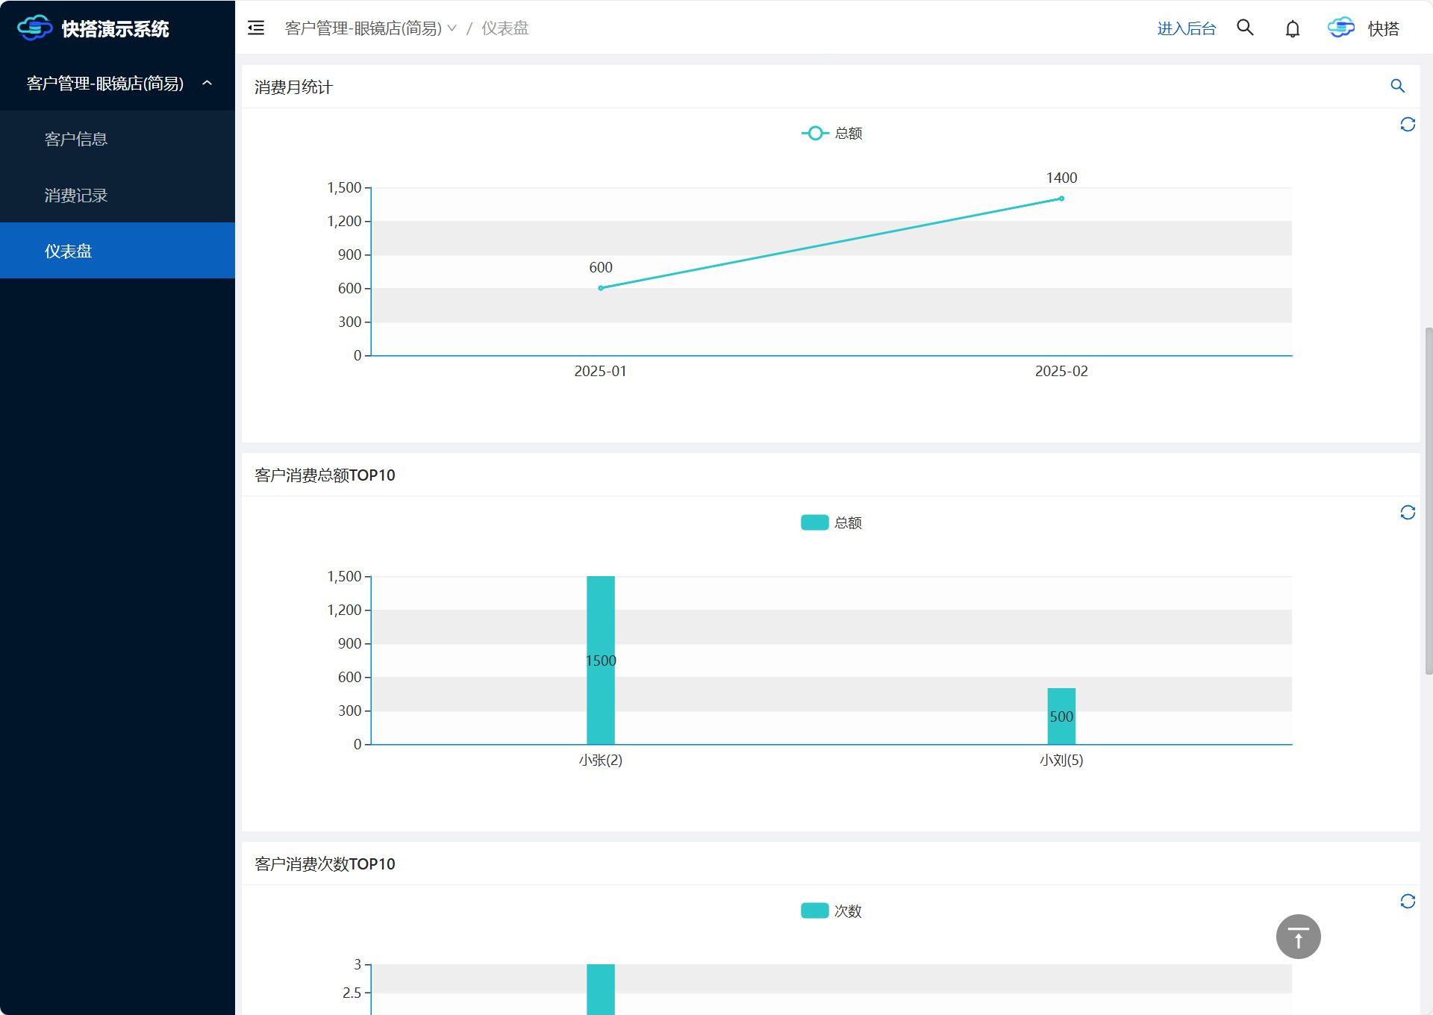This screenshot has width=1433, height=1015.
Task: Open the notifications bell icon
Action: pyautogui.click(x=1293, y=29)
